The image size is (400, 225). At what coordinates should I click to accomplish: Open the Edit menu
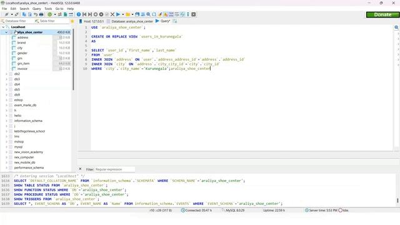13,9
